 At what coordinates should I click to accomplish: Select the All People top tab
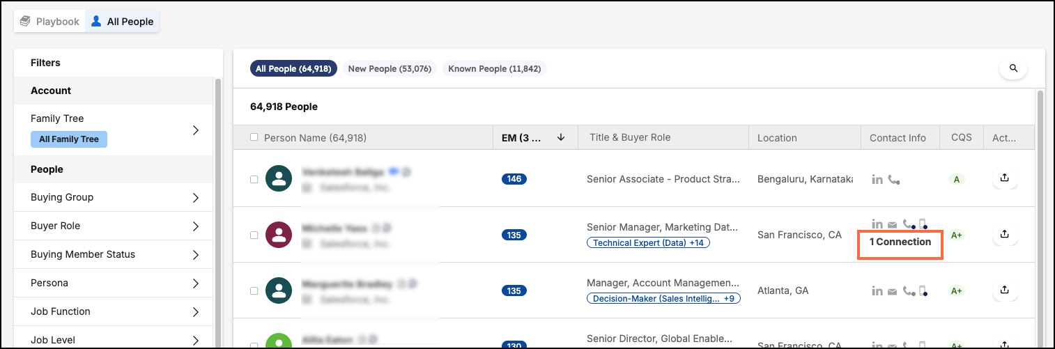tap(122, 22)
